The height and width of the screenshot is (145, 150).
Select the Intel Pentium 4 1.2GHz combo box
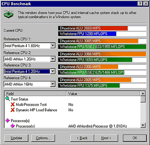(x=30, y=72)
